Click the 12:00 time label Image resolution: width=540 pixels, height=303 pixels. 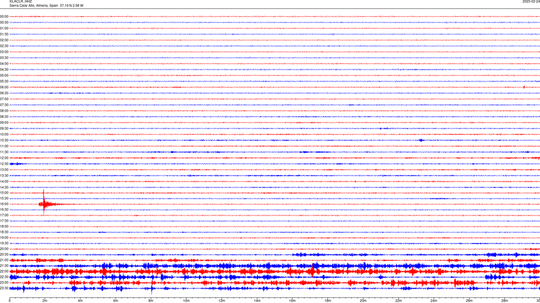click(x=4, y=158)
